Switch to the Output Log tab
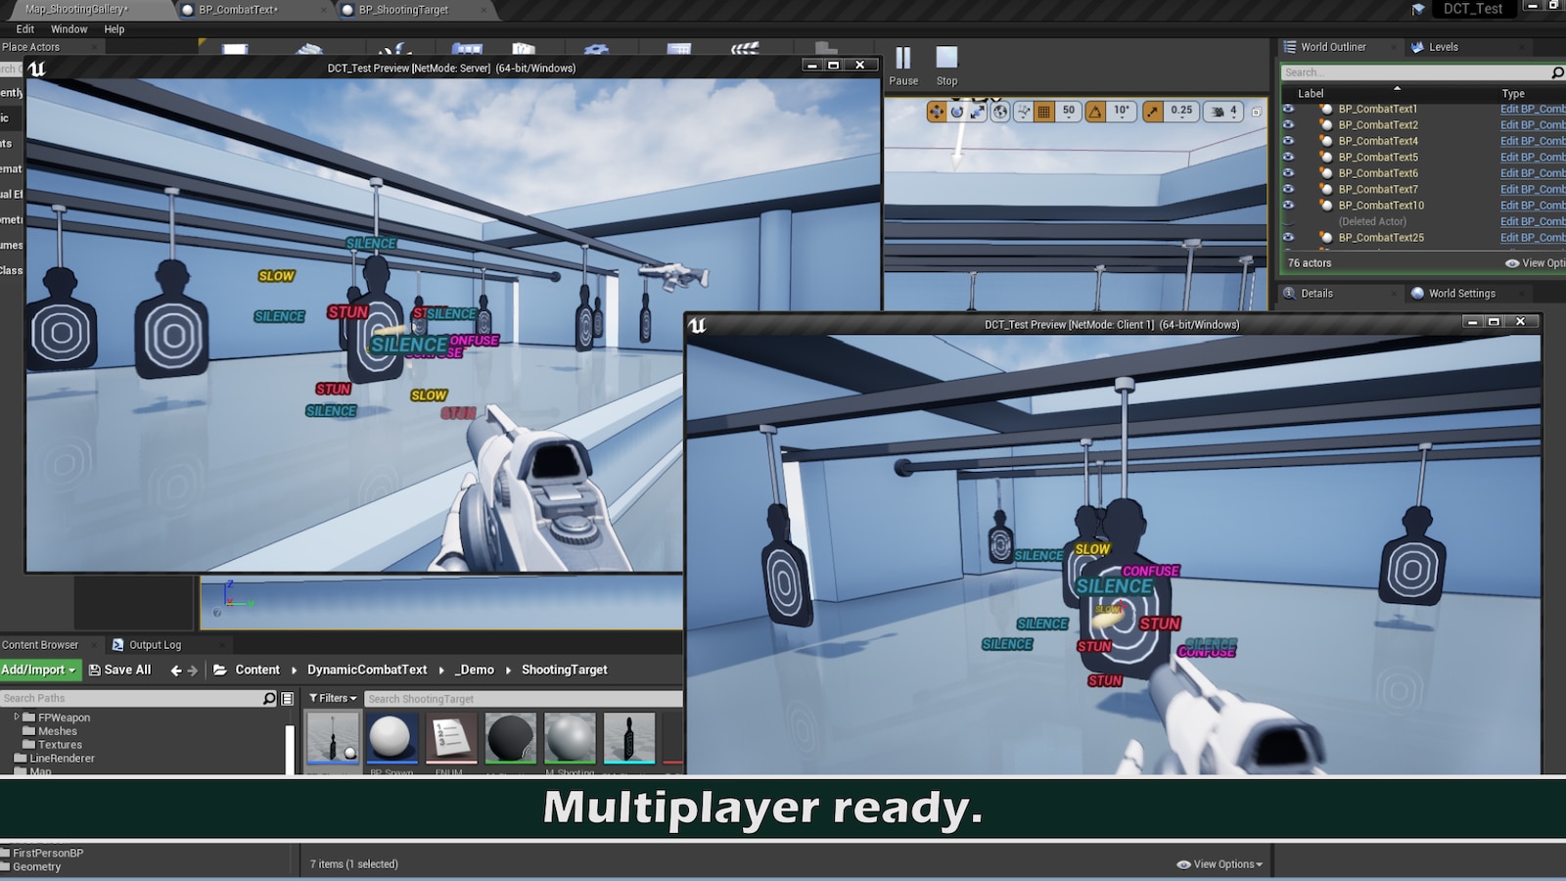This screenshot has height=881, width=1566. [155, 645]
